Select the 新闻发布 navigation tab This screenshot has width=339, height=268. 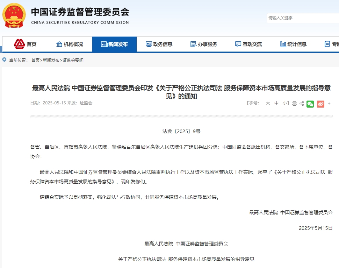point(114,44)
